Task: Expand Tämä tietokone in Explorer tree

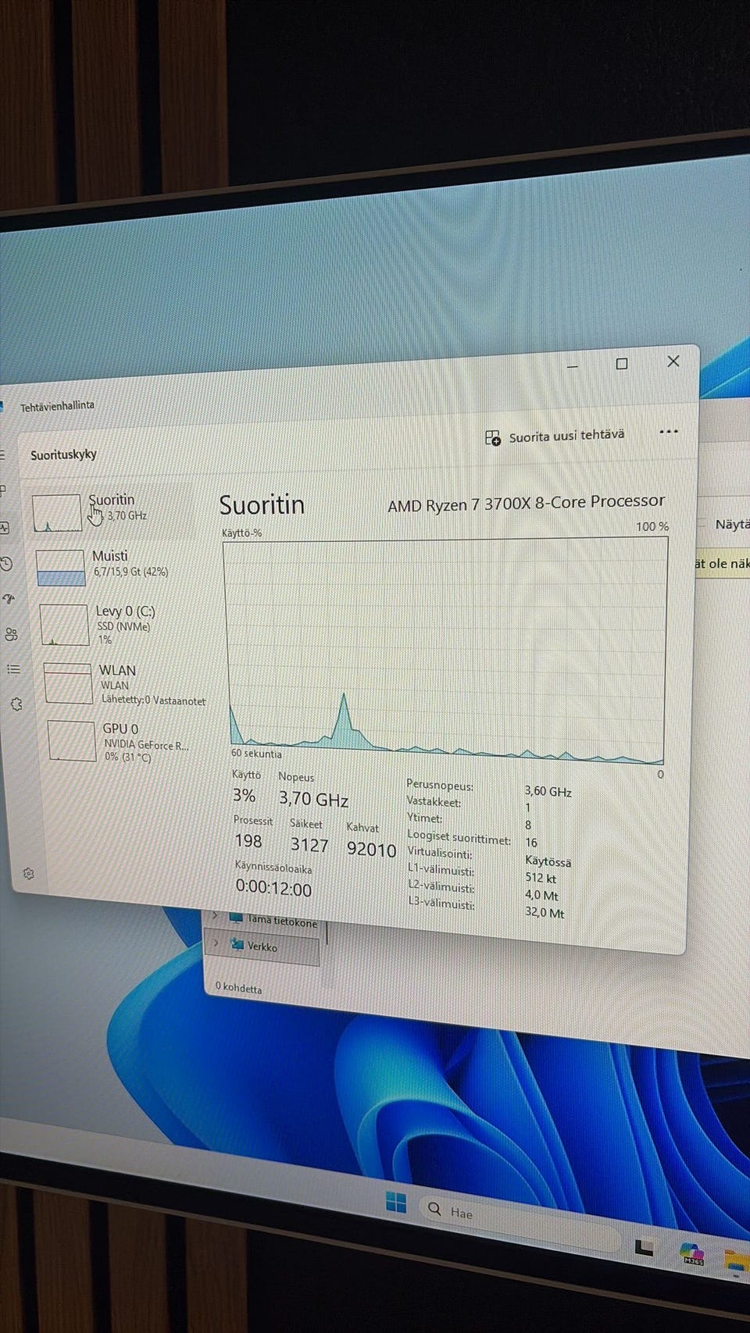Action: click(x=215, y=915)
